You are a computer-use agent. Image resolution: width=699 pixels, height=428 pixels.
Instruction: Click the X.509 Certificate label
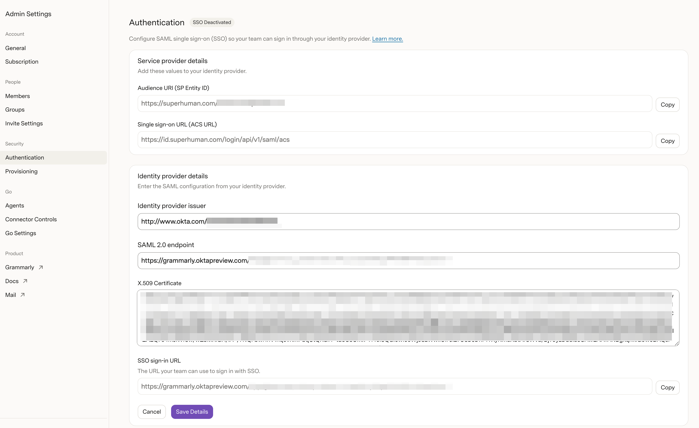[x=159, y=283]
